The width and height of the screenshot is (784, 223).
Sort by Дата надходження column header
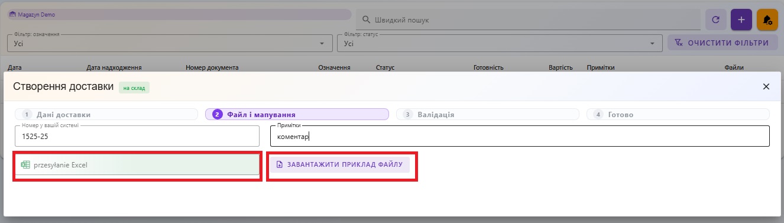[114, 68]
